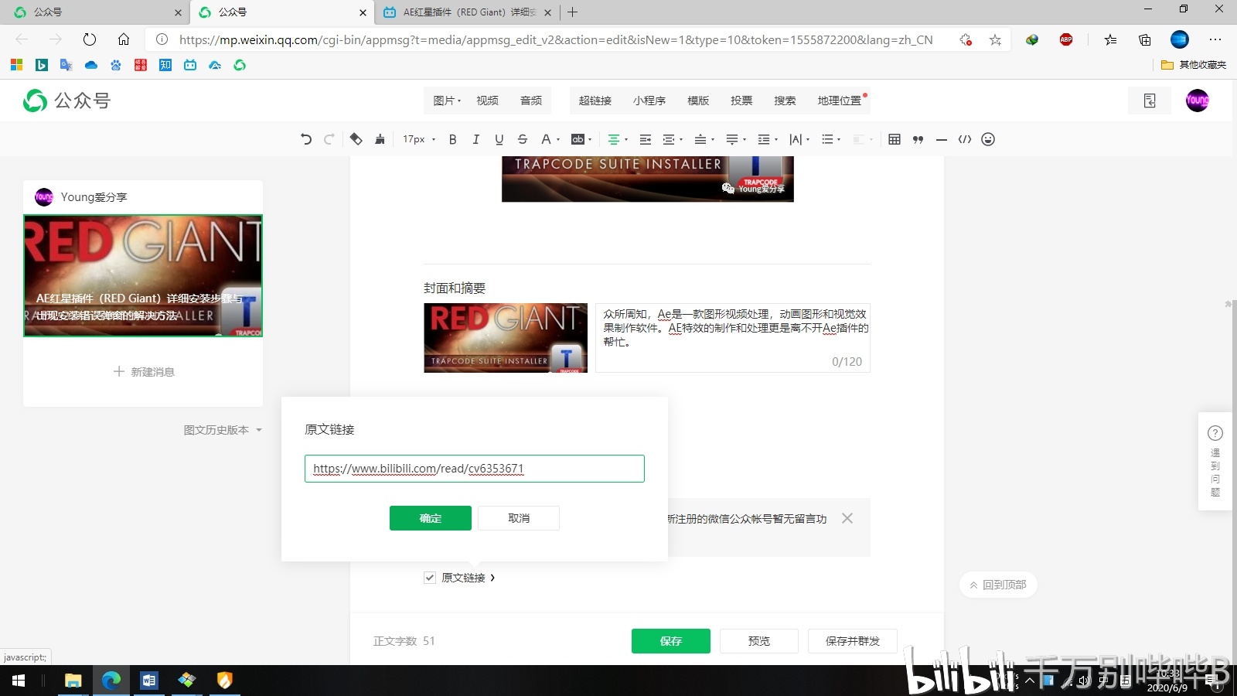1237x696 pixels.
Task: Select the RED GIANT cover image thumbnail
Action: (506, 338)
